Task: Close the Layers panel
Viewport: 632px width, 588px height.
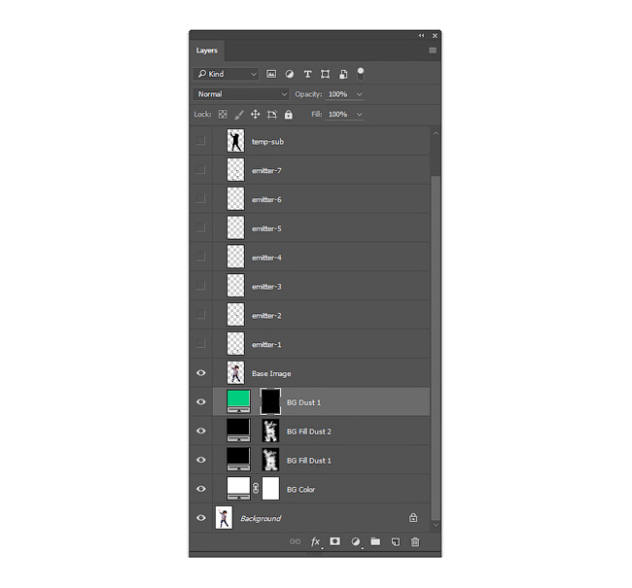Action: click(435, 35)
